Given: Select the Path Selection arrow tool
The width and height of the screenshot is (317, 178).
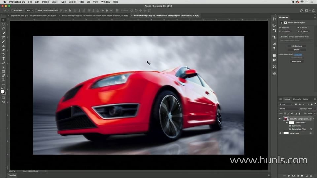Looking at the screenshot, I should [3, 67].
